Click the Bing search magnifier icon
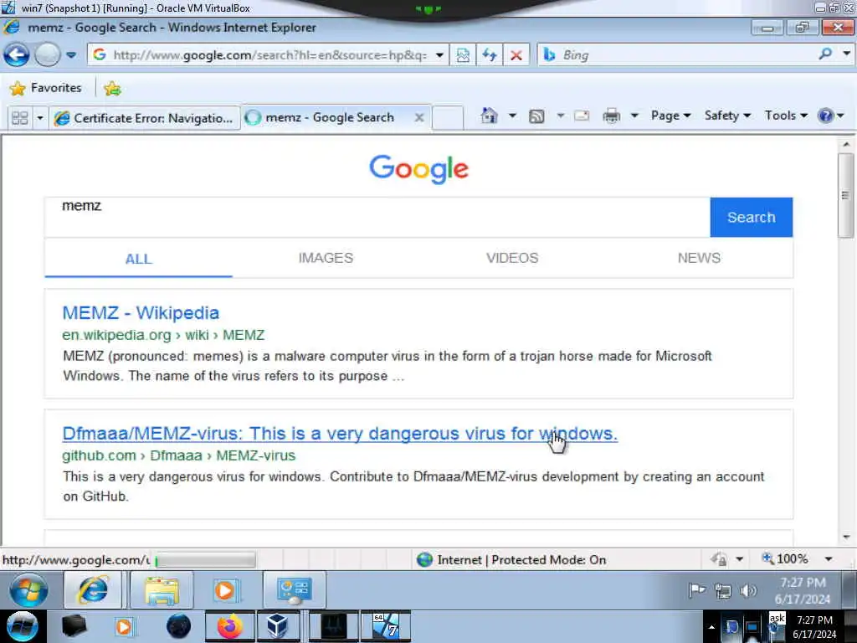The width and height of the screenshot is (857, 643). click(x=825, y=54)
